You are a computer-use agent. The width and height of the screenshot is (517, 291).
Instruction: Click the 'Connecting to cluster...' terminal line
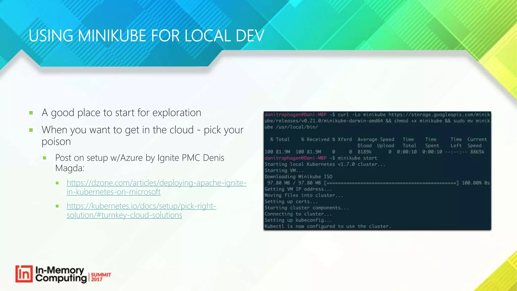coord(298,214)
